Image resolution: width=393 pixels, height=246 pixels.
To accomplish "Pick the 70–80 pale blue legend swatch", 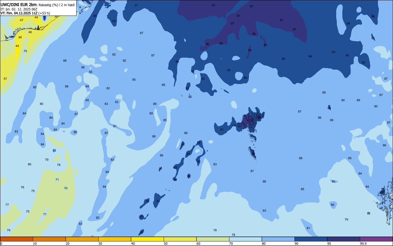I will (x=246, y=239).
